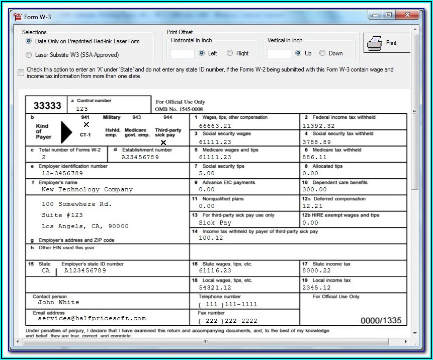Click the Print button label
The width and height of the screenshot is (433, 360).
click(391, 43)
